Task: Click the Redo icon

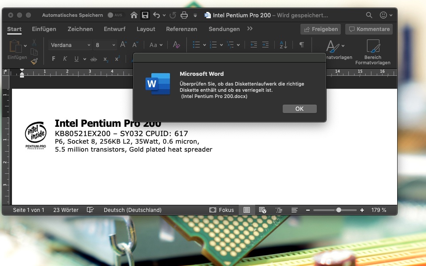Action: pyautogui.click(x=173, y=15)
